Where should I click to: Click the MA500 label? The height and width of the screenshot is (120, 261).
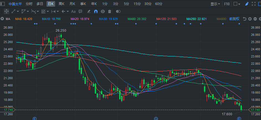point(222,19)
